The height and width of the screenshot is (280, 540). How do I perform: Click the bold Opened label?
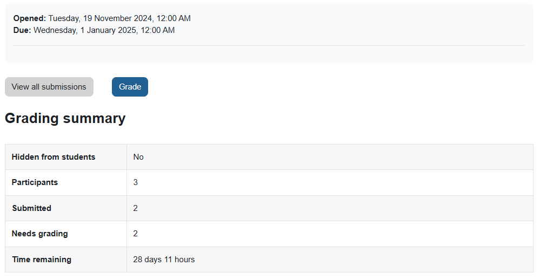click(29, 18)
